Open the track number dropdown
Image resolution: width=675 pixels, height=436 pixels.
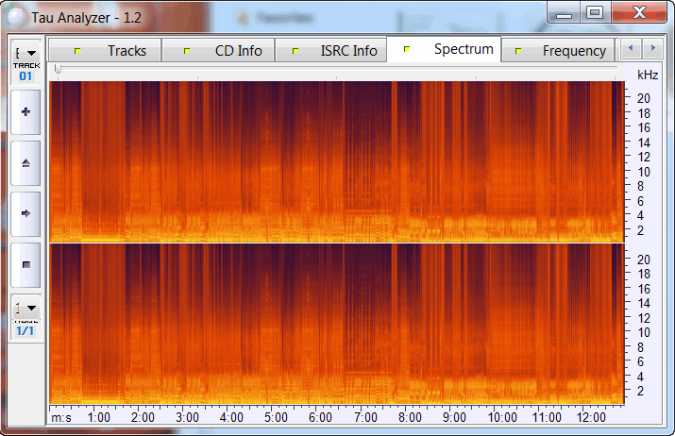coord(25,54)
